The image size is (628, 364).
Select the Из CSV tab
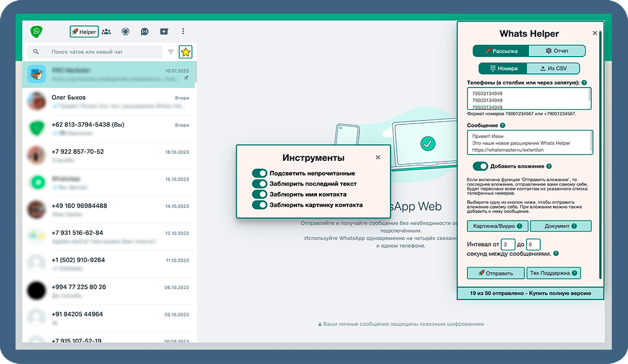click(x=553, y=68)
